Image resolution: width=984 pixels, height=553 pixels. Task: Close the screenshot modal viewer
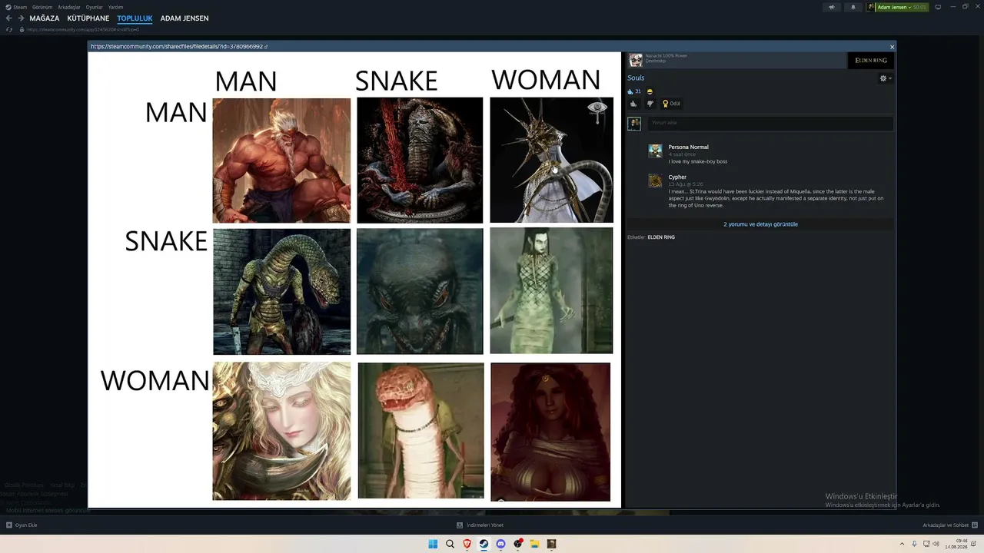[x=892, y=47]
